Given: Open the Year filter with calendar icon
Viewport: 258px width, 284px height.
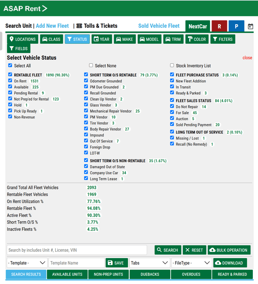Looking at the screenshot, I should 101,39.
